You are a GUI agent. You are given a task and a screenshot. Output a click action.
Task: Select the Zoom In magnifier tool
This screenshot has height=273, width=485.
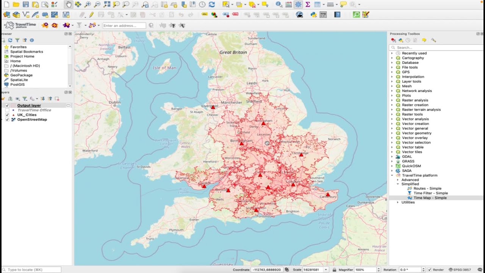(88, 5)
